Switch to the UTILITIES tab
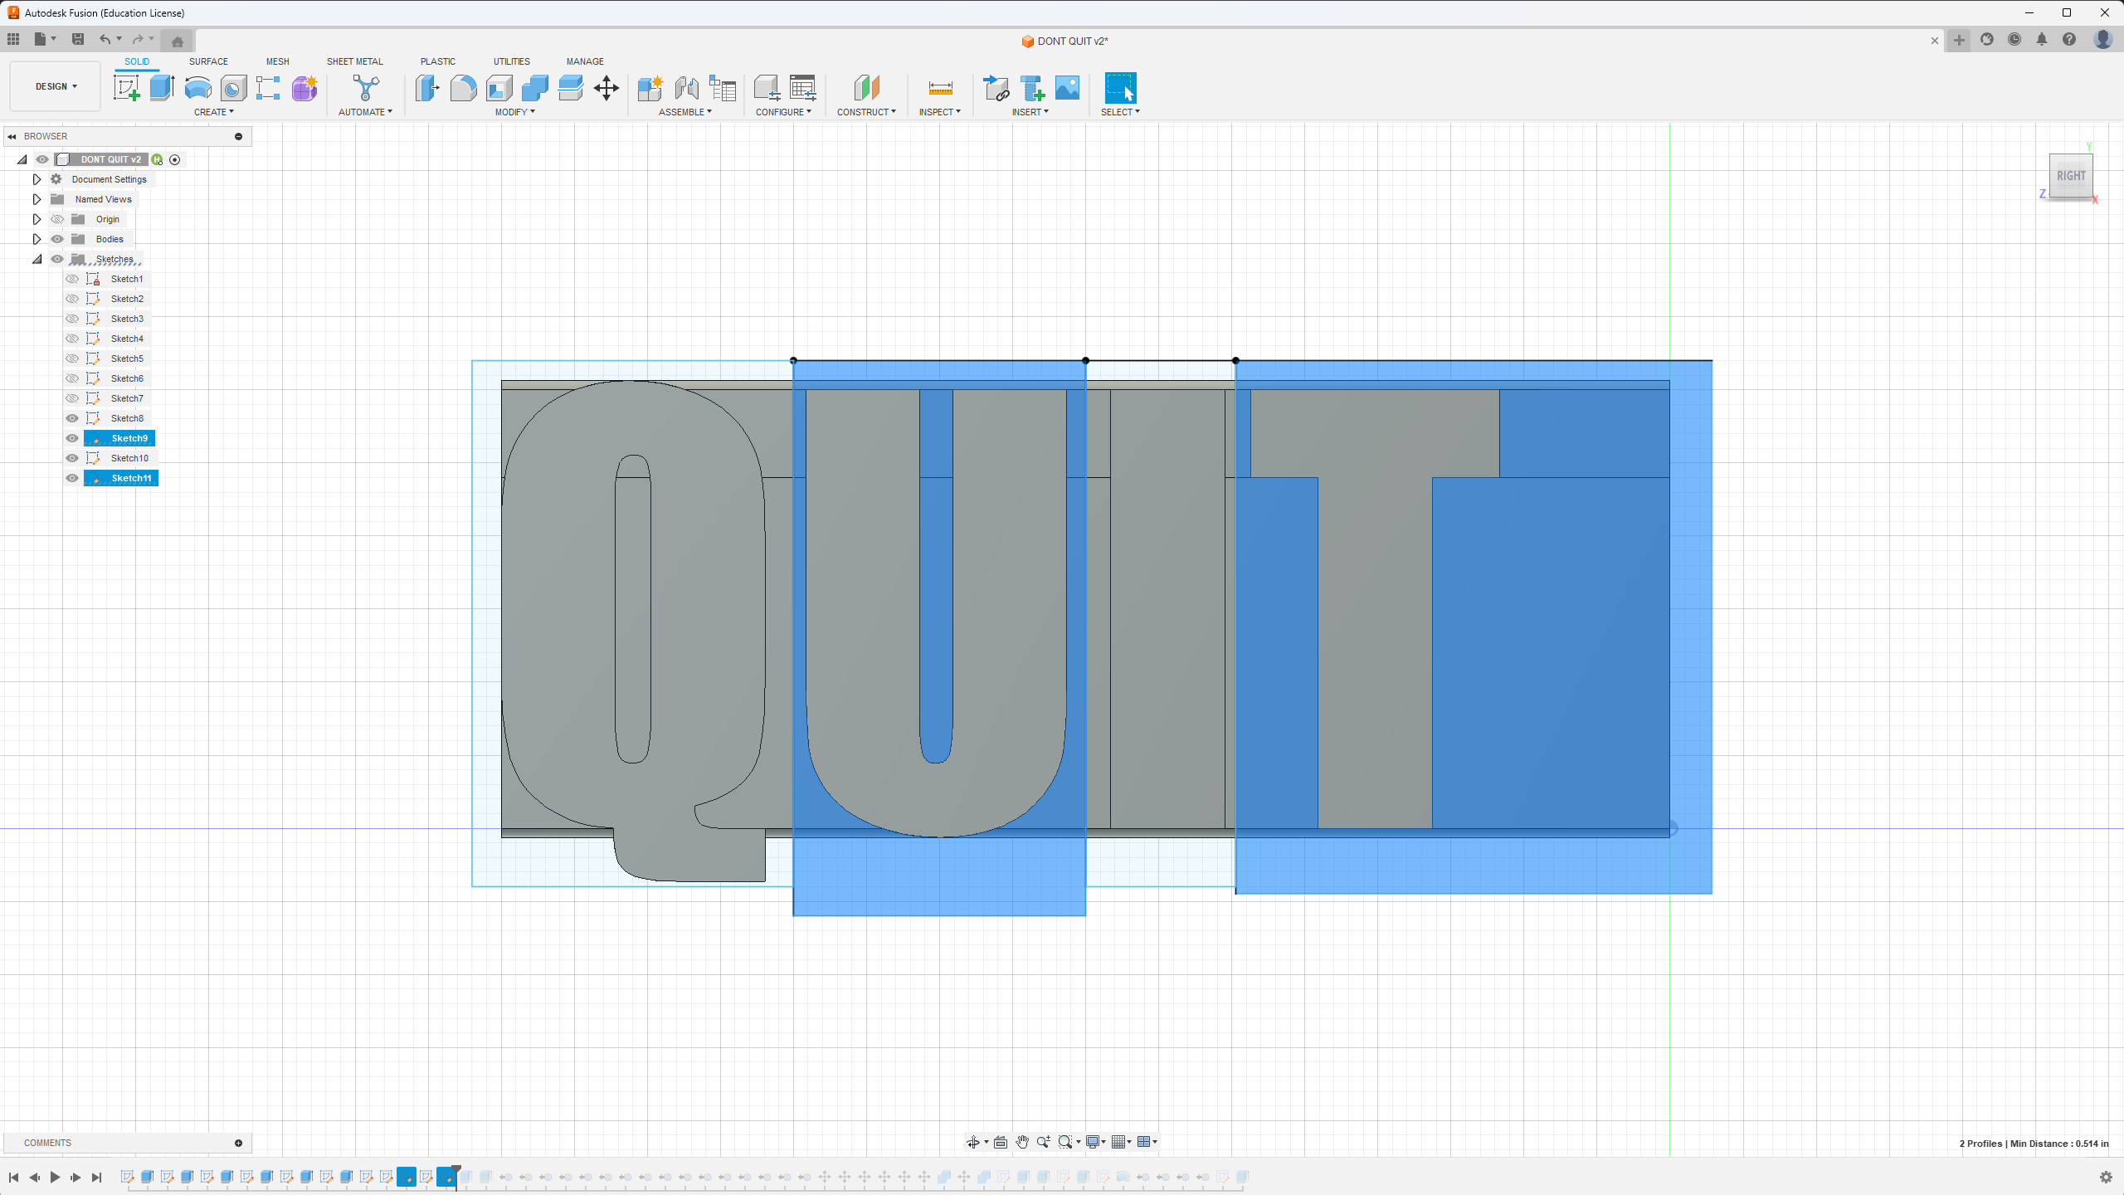 (512, 61)
